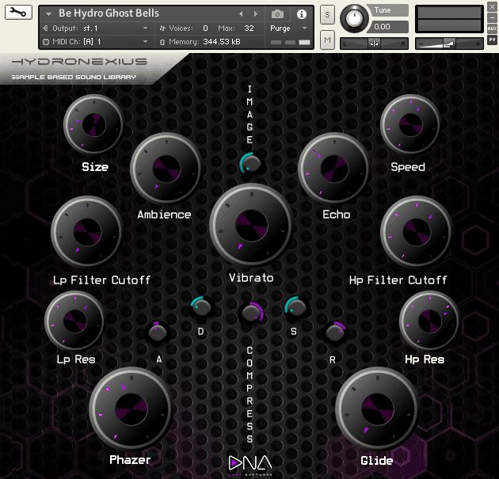Click the Decay D small knob
This screenshot has height=479, width=499.
(x=201, y=307)
